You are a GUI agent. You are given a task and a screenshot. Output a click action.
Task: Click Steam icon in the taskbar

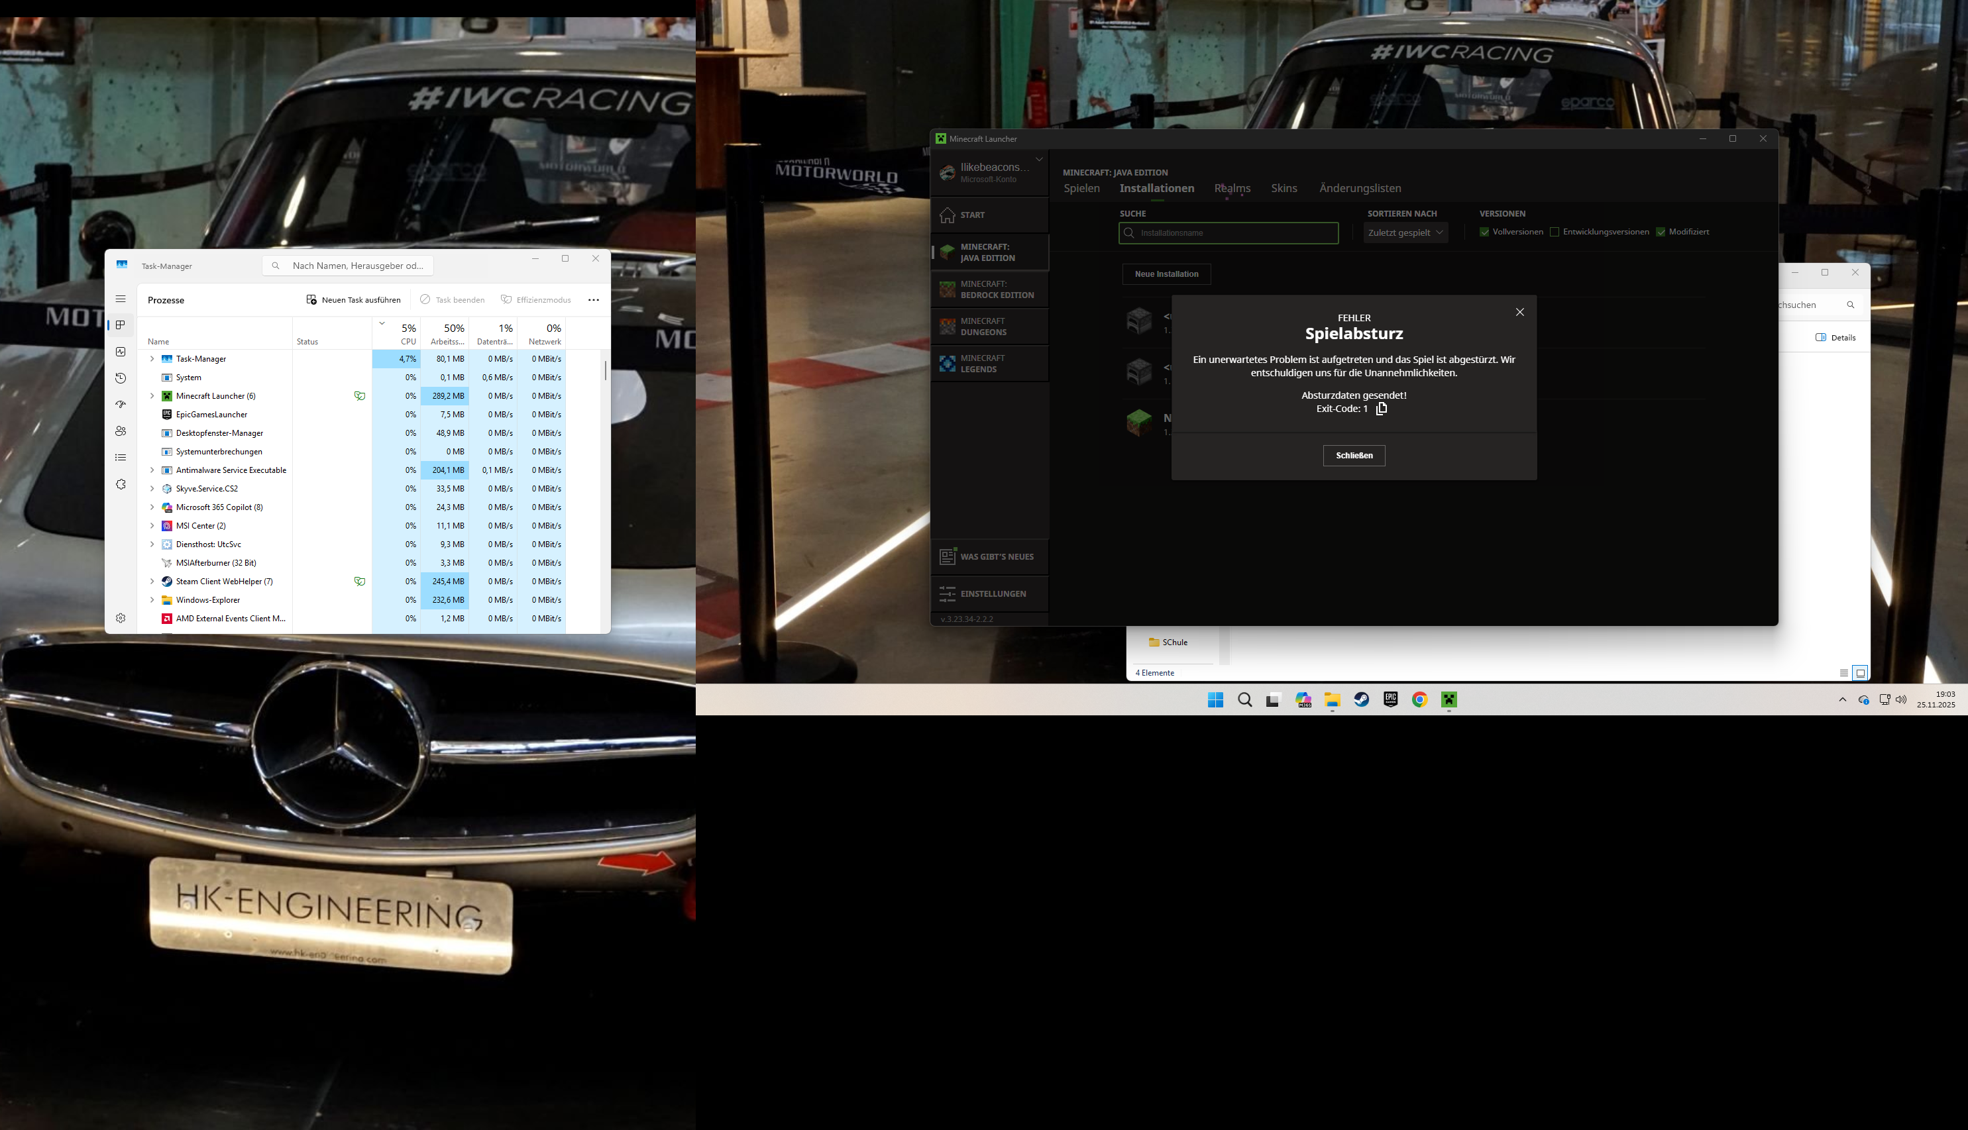[1362, 700]
